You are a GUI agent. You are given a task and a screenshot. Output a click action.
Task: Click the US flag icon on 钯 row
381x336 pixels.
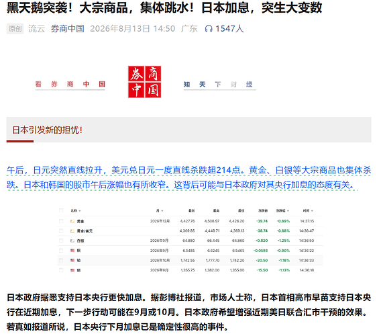[x=72, y=270]
